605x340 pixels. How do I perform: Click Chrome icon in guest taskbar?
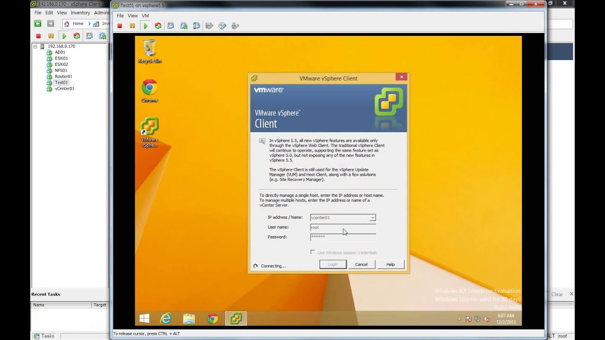[212, 319]
